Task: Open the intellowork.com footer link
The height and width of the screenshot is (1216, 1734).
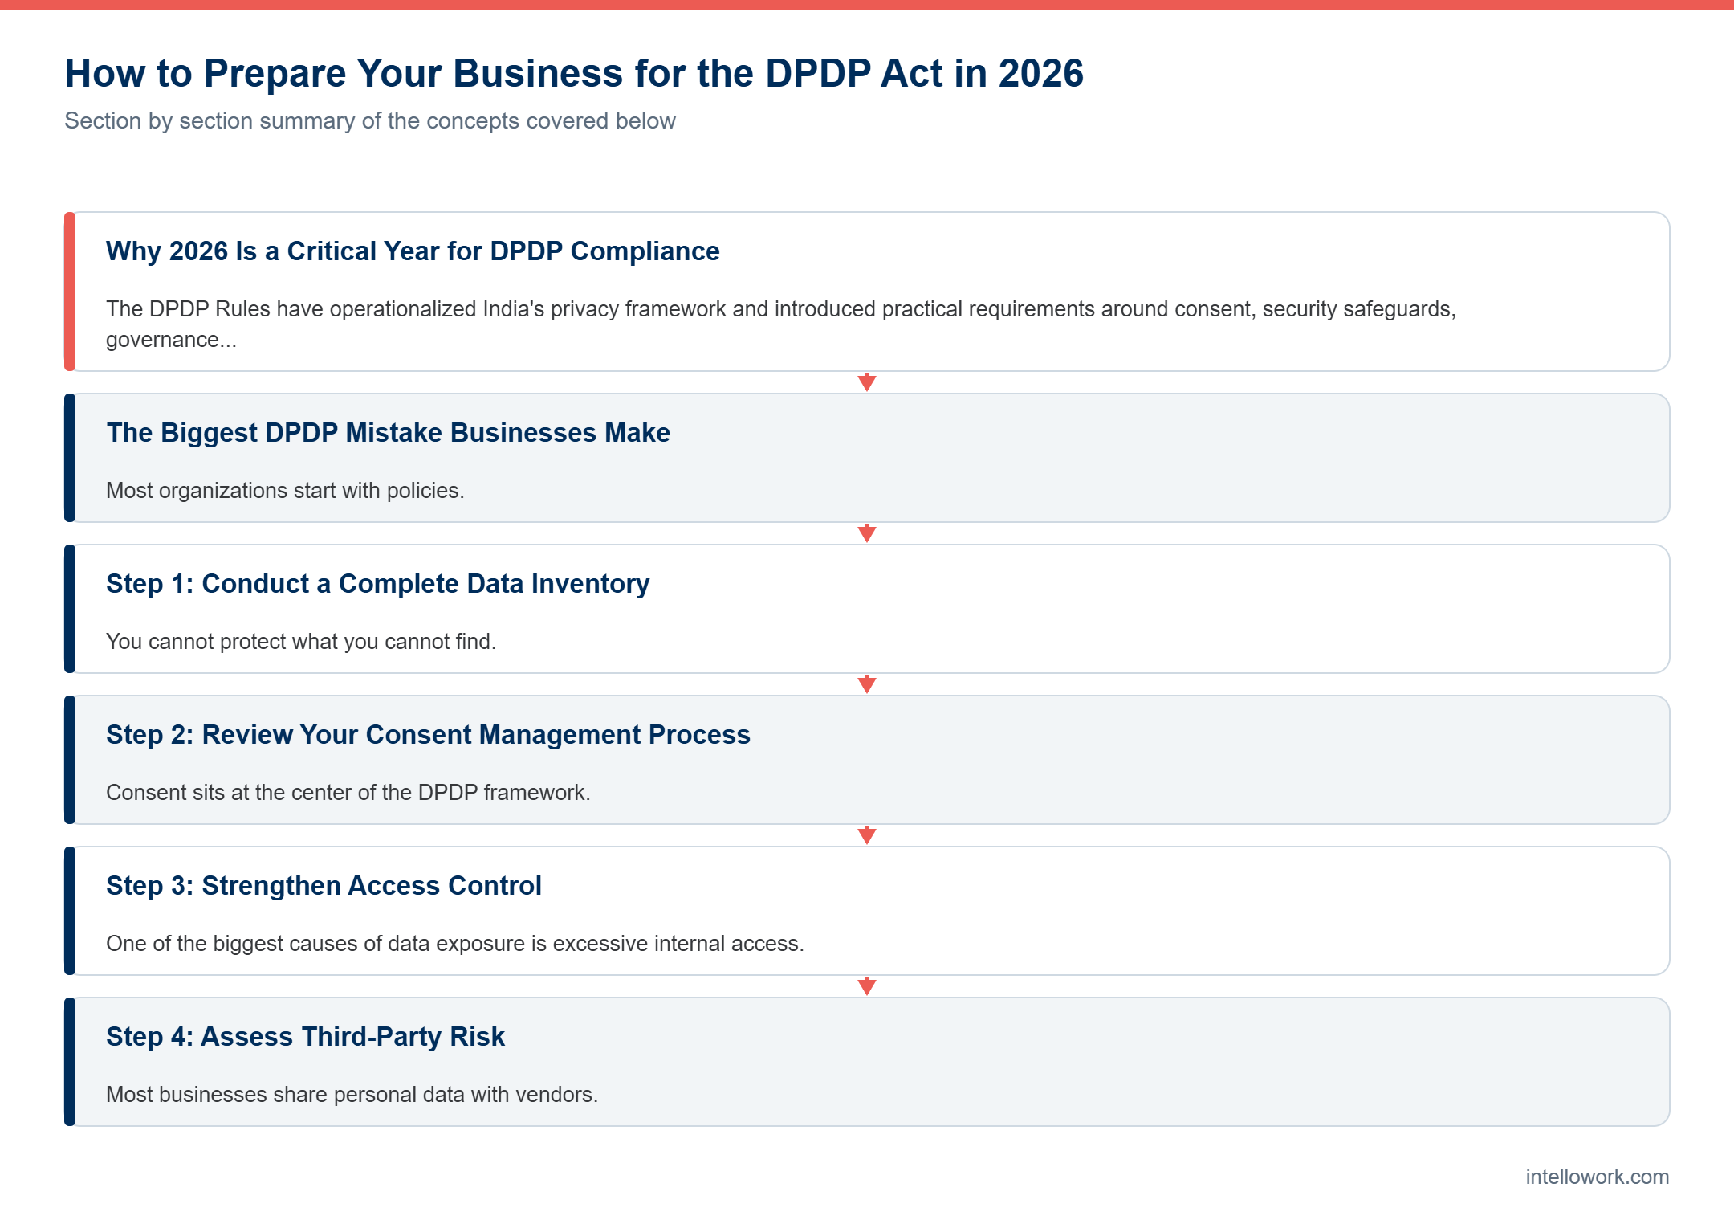Action: pos(1597,1177)
